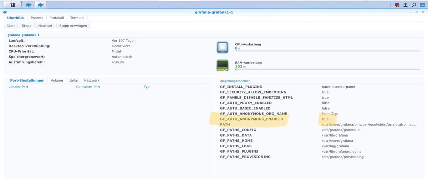Switch to the Prozess tab
428x179 pixels.
[x=37, y=18]
